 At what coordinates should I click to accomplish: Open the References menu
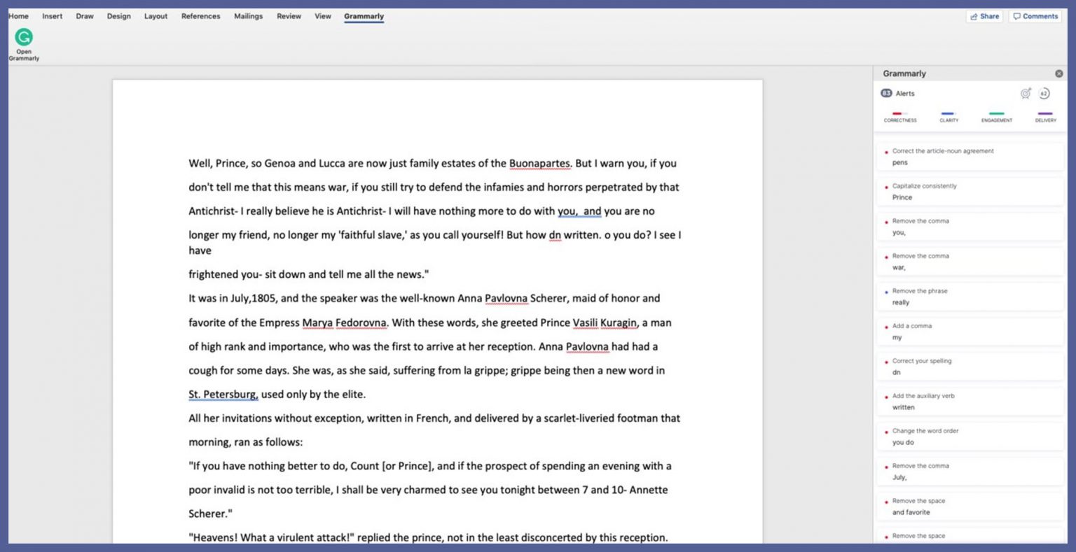click(x=201, y=16)
